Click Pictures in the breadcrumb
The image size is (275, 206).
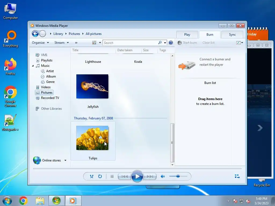74,34
